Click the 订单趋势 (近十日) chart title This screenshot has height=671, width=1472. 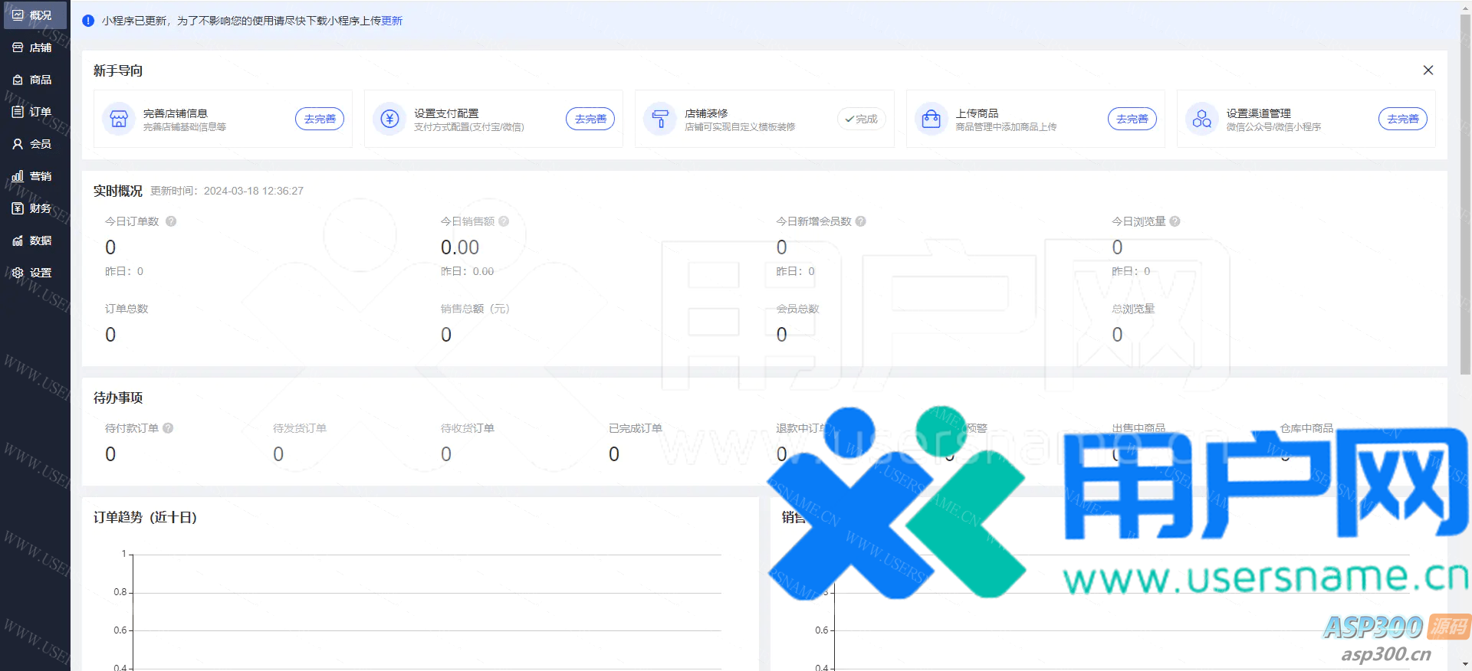(146, 517)
